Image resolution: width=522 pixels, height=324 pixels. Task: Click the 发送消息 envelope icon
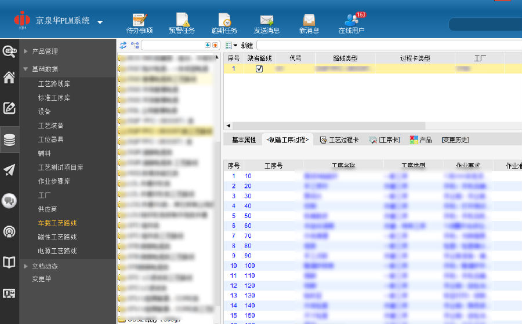coord(267,20)
